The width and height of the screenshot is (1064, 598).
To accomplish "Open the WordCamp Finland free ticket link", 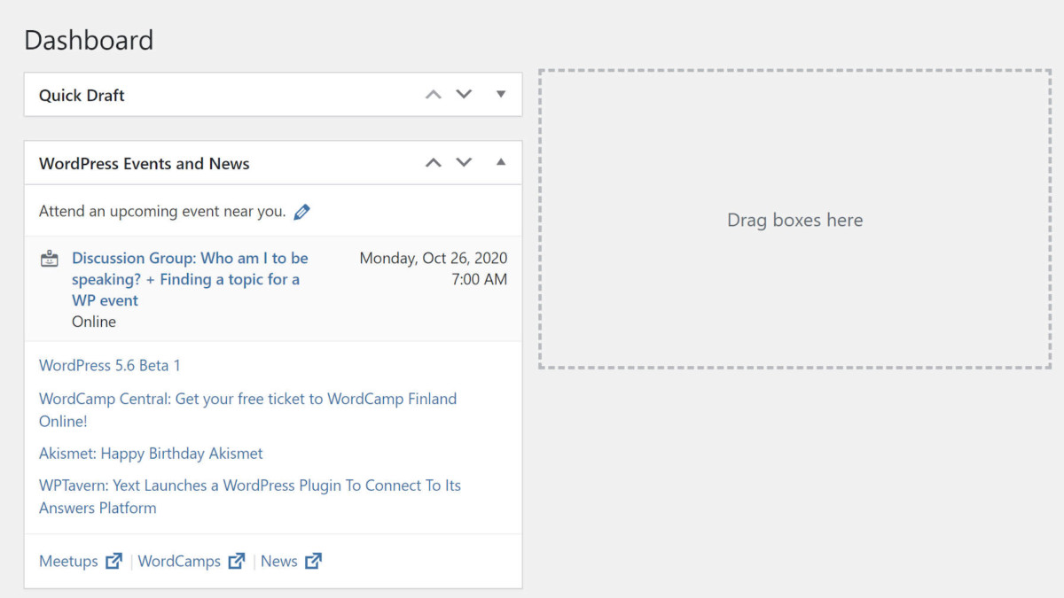I will click(247, 399).
